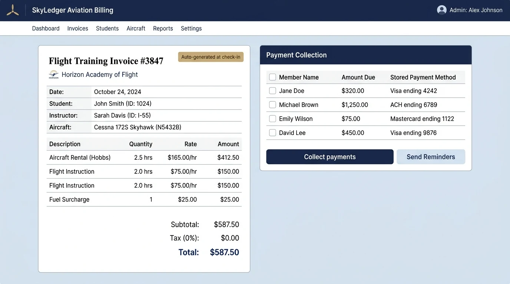Click instructor Sarah Davis (ID: I-55)
Image resolution: width=510 pixels, height=284 pixels.
coord(122,115)
